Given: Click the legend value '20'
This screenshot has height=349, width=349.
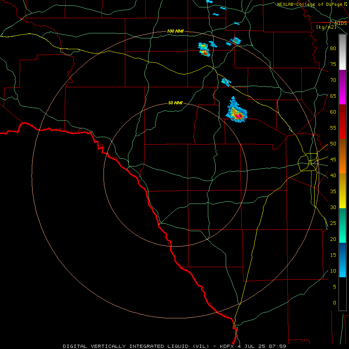Looking at the screenshot, I should [333, 239].
